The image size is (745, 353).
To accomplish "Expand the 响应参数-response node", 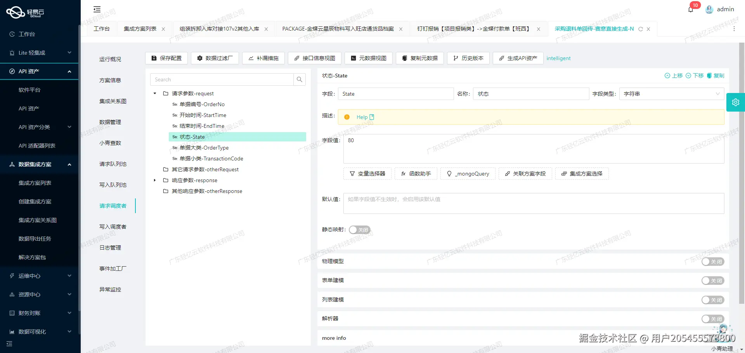I will (x=154, y=180).
